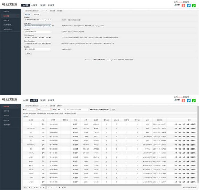This screenshot has width=199, height=190.
Task: Click the 选择 link beside the LOGO field
Action: [x=53, y=26]
